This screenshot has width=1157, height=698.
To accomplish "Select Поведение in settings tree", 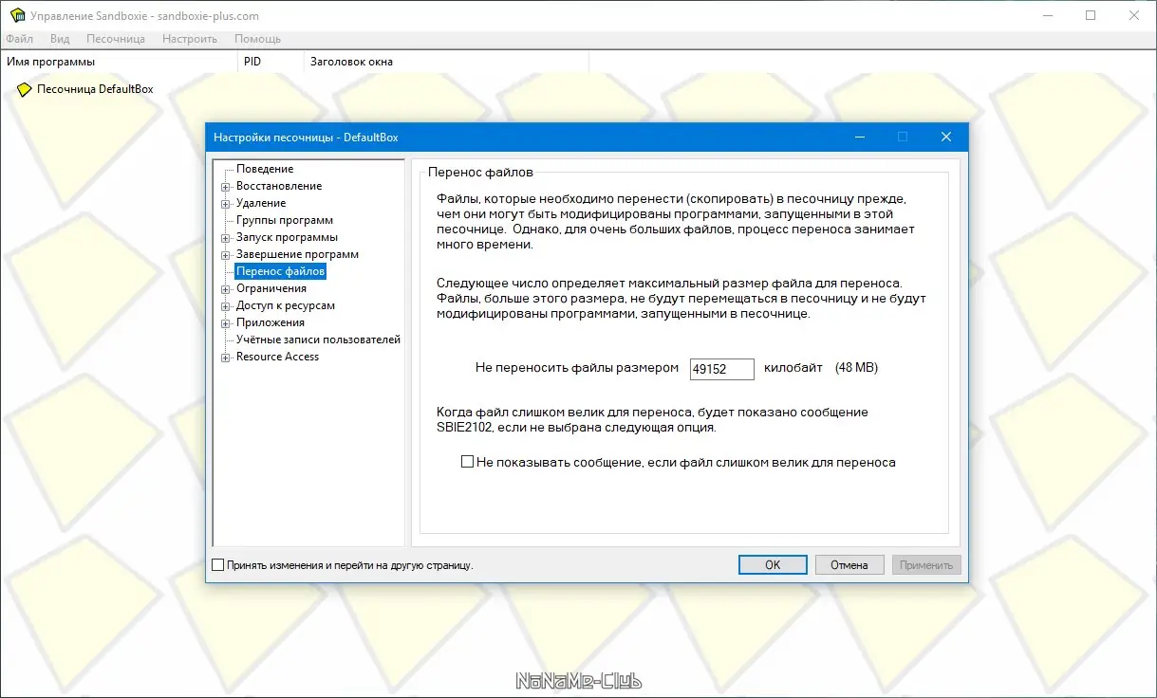I will [265, 169].
